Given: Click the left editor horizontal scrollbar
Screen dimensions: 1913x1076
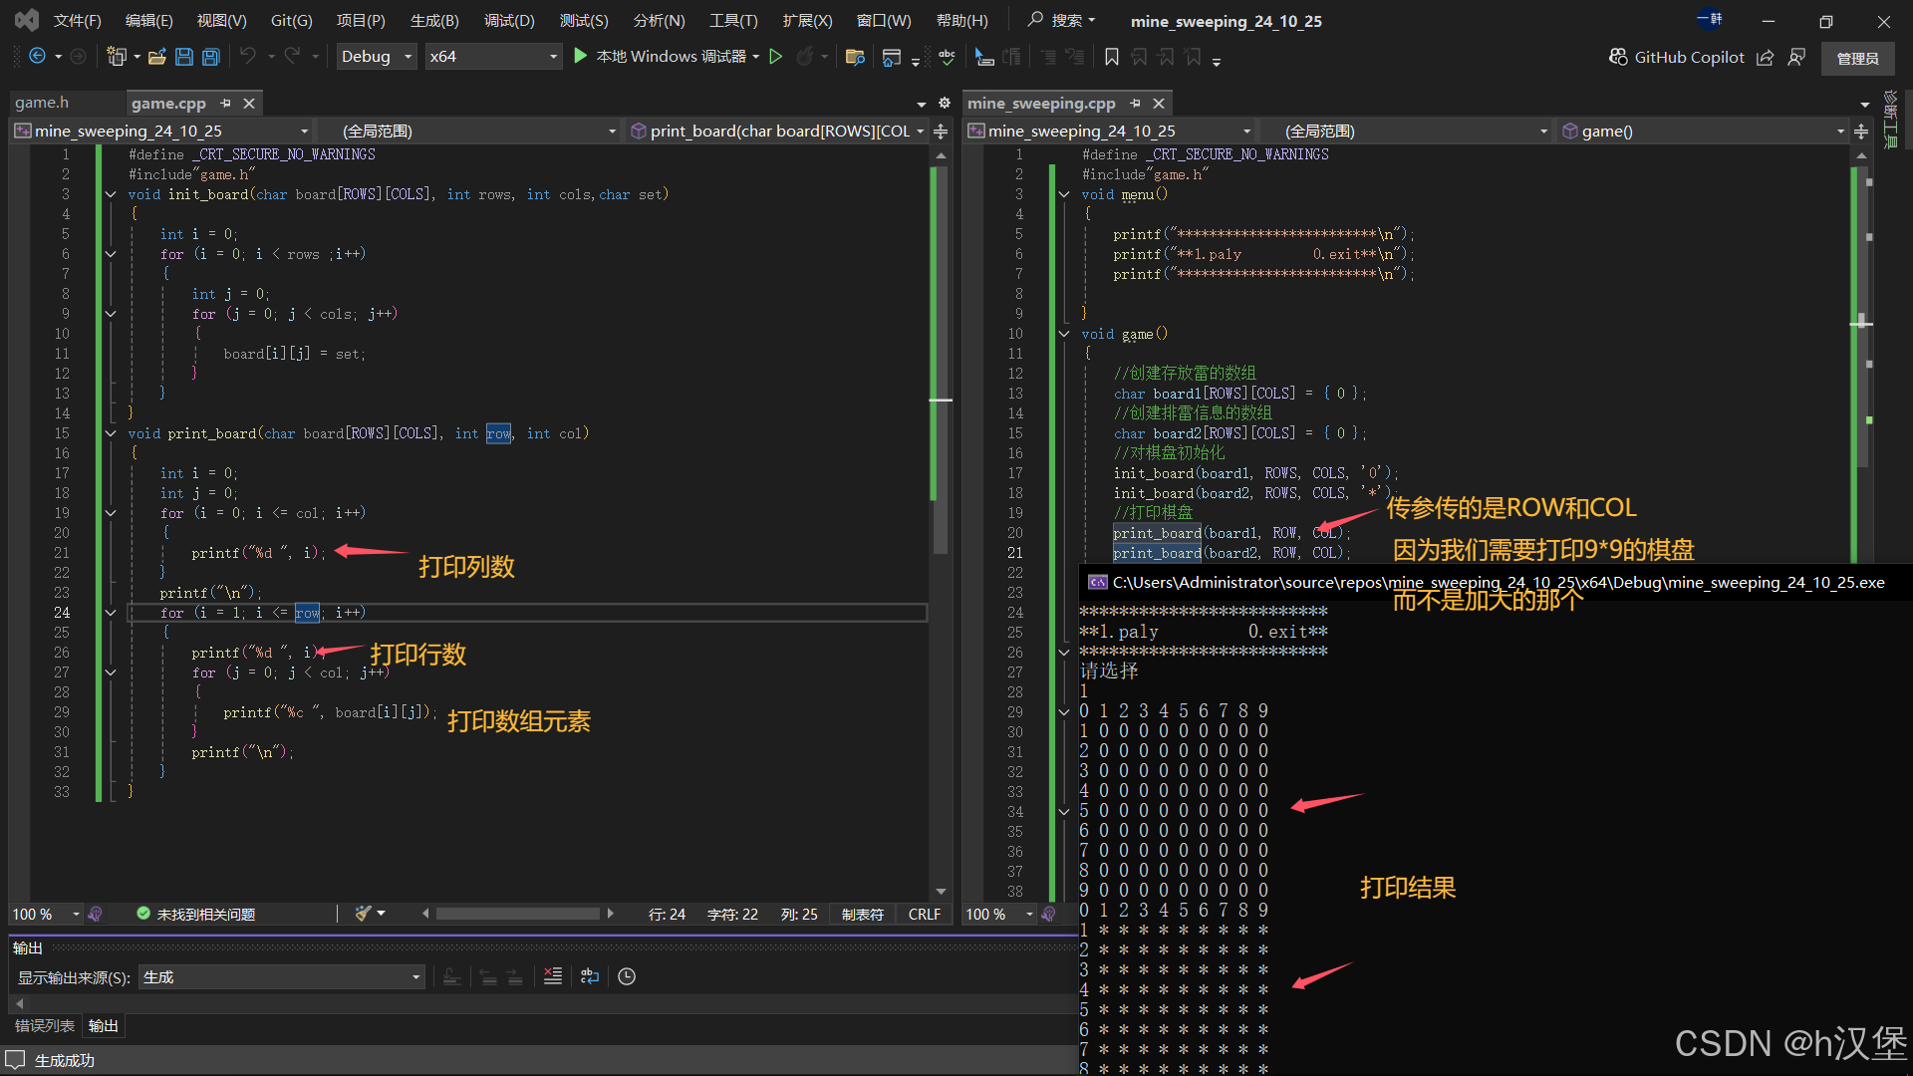Looking at the screenshot, I should (x=518, y=914).
